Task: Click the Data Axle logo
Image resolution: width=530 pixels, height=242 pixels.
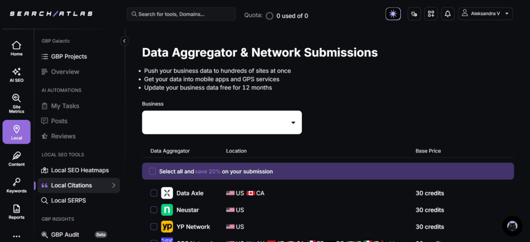Action: coord(167,193)
